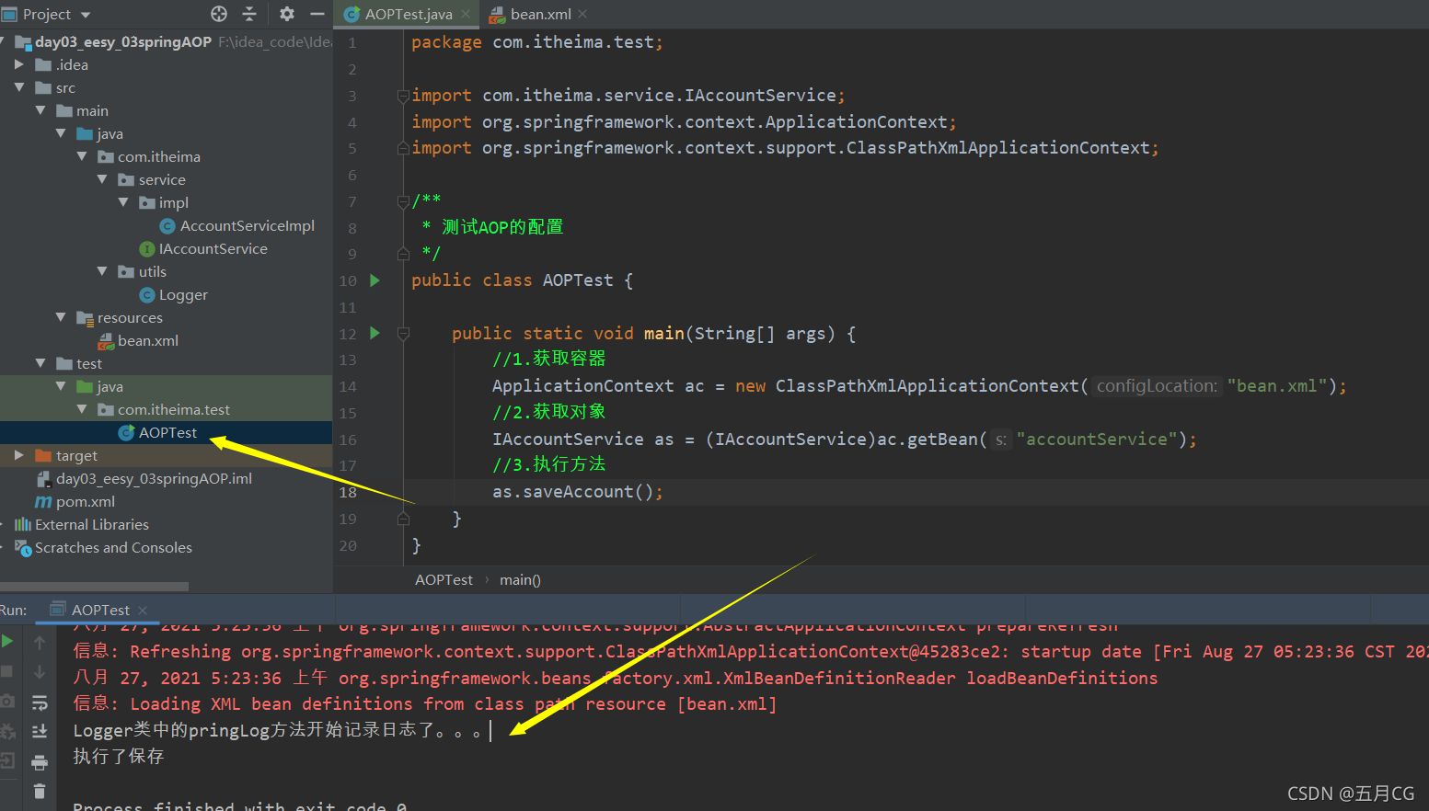Hide the Project tool window
The height and width of the screenshot is (811, 1429).
pyautogui.click(x=317, y=14)
